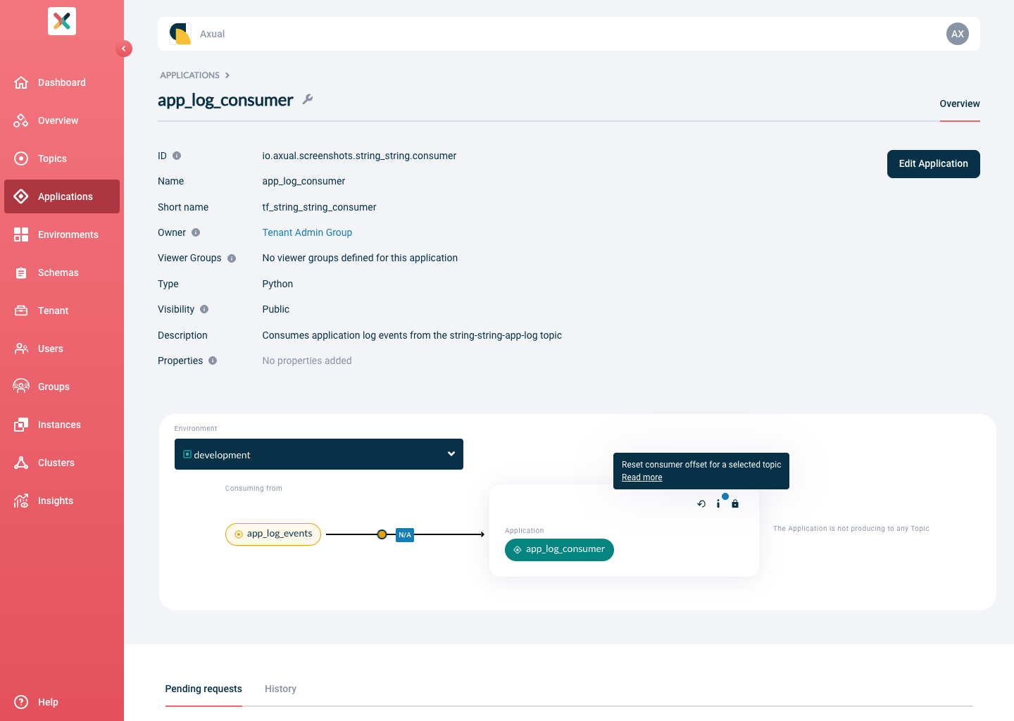Viewport: 1014px width, 721px height.
Task: Click the Groups icon in sidebar
Action: [x=21, y=387]
